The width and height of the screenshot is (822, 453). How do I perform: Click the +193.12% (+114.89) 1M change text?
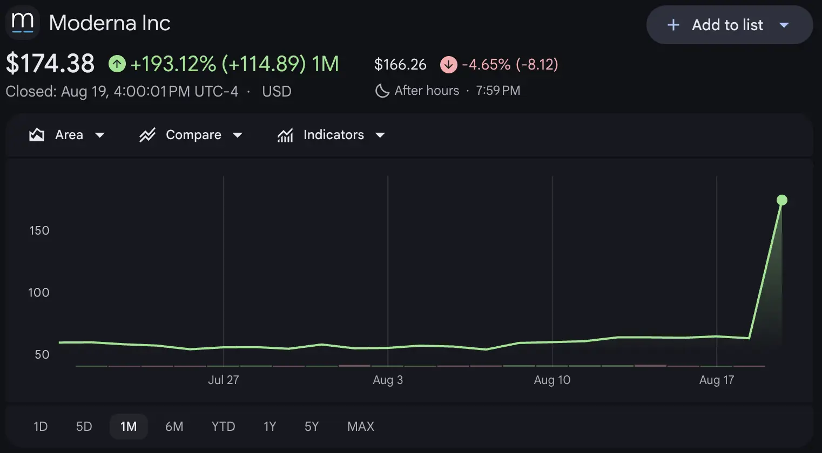tap(235, 64)
